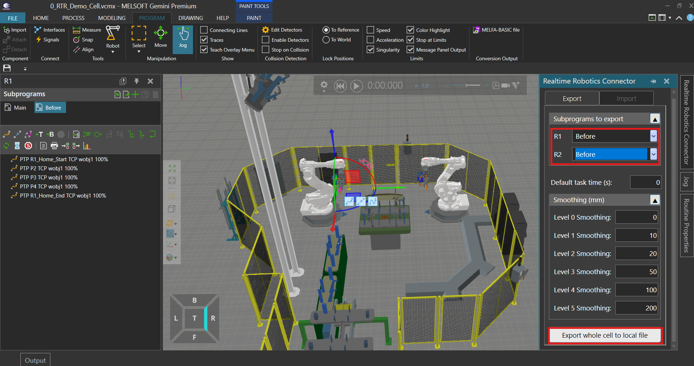Pin the R1 program panel
This screenshot has height=366, width=694.
137,81
